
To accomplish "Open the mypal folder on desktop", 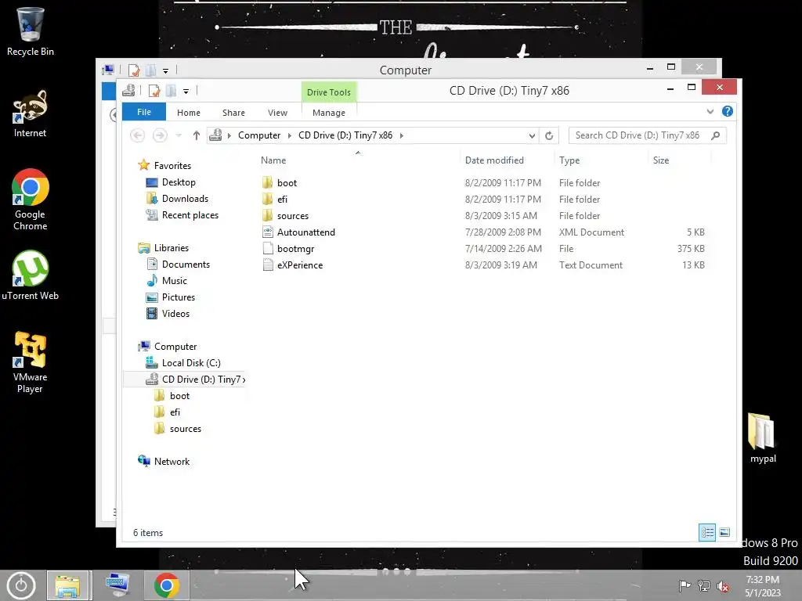I will 763,437.
